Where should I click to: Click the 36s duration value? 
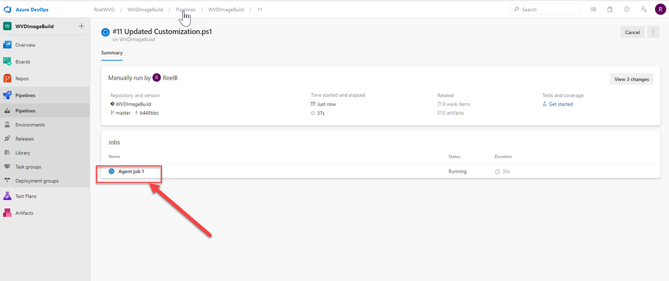(x=506, y=171)
